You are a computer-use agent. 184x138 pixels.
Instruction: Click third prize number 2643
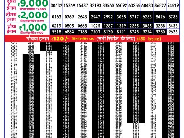(x=82, y=17)
